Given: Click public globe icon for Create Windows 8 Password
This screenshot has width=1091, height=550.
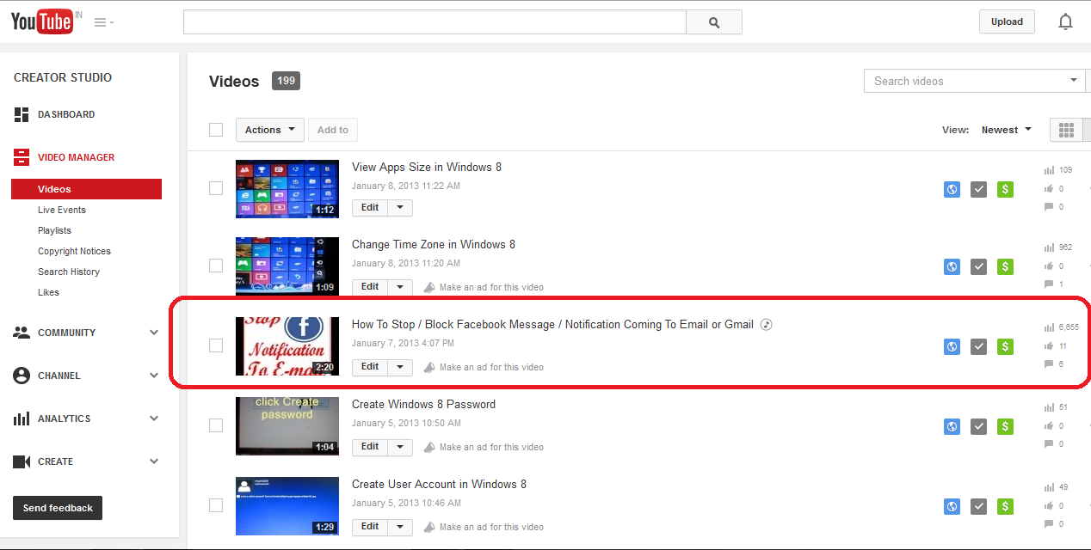Looking at the screenshot, I should 952,426.
